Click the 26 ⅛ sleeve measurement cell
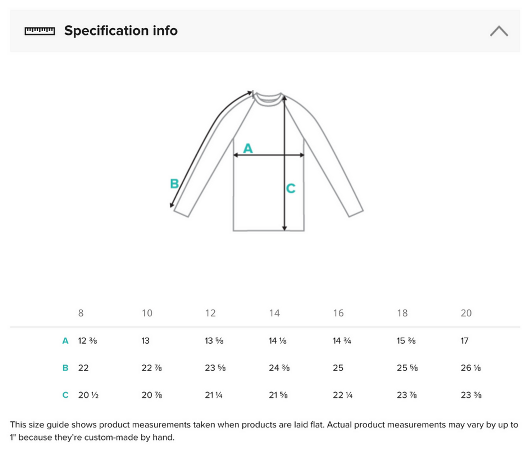Screen dimensions: 529x455 click(471, 368)
